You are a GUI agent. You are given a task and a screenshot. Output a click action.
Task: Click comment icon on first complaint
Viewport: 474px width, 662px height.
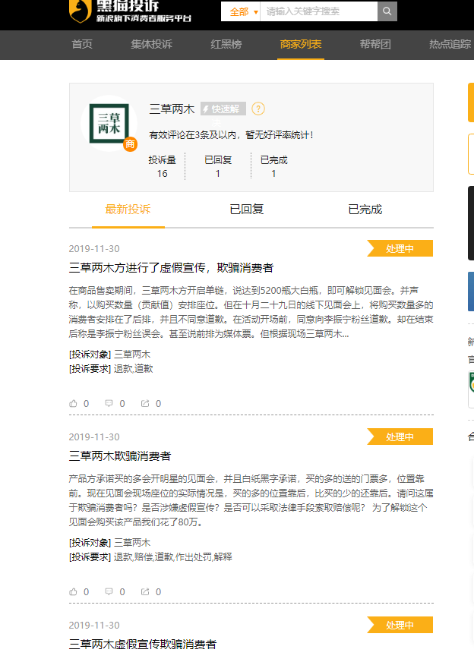109,404
